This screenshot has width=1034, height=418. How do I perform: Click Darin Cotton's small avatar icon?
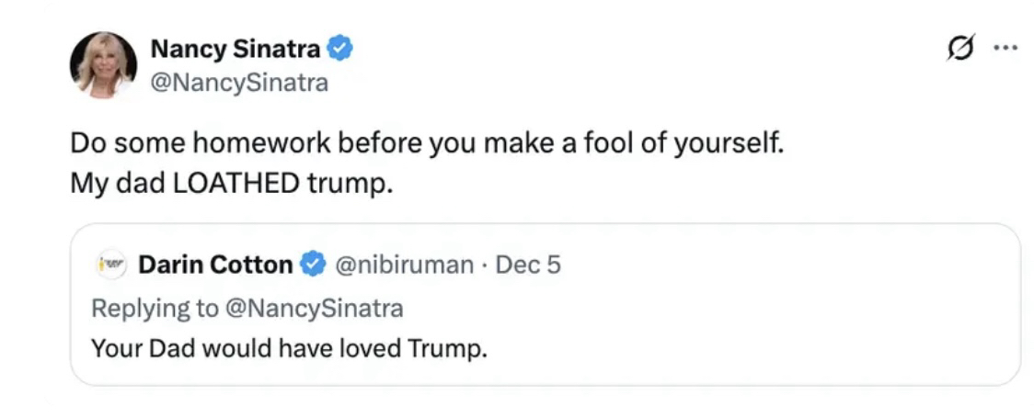[109, 265]
